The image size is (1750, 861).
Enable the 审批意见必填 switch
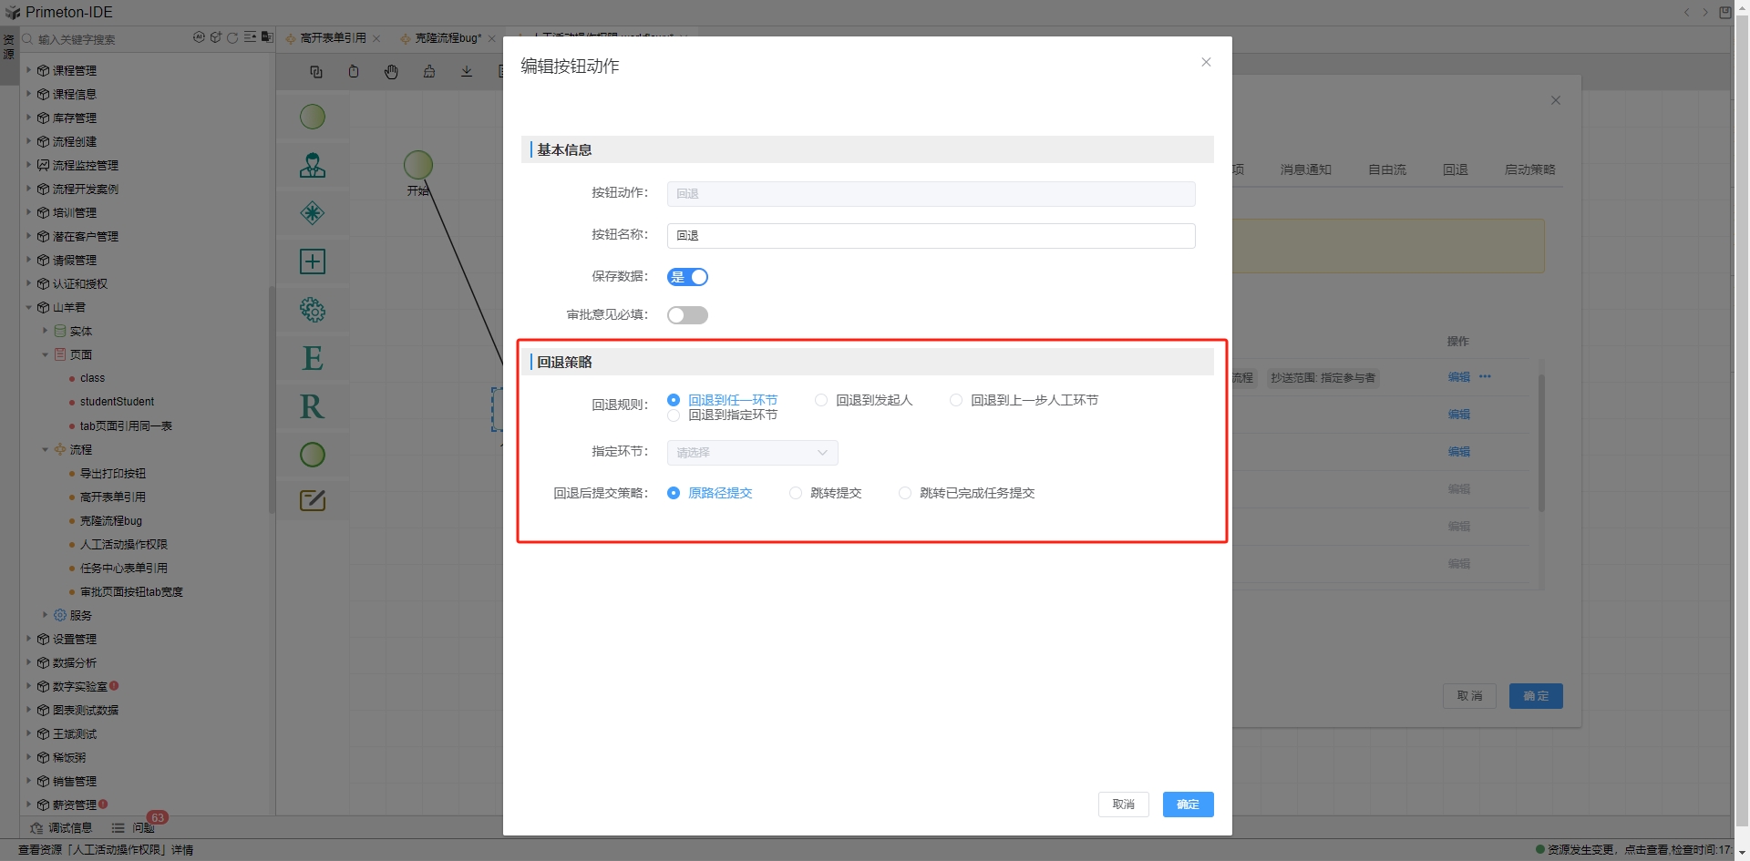coord(687,315)
